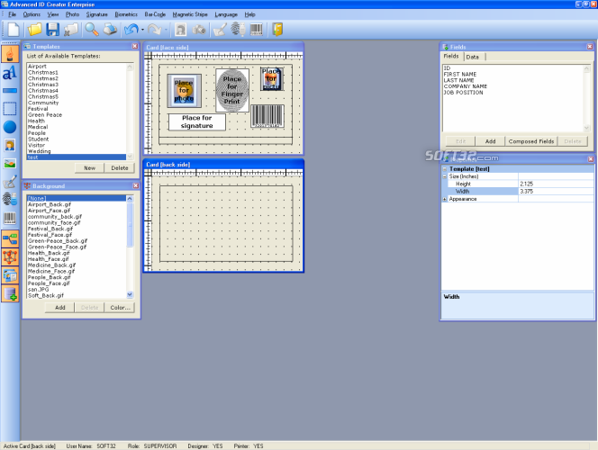The height and width of the screenshot is (450, 598).
Task: Click the Width value 3.375 field
Action: pos(556,192)
